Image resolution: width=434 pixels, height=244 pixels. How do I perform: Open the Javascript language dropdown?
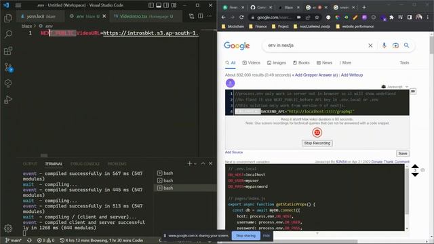click(395, 87)
